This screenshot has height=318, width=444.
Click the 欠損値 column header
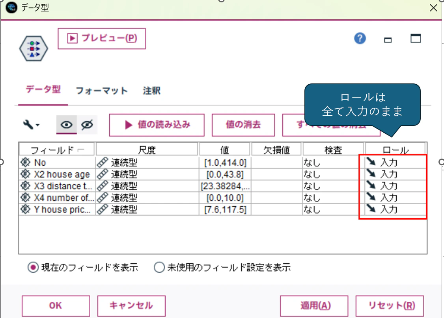[x=276, y=150]
